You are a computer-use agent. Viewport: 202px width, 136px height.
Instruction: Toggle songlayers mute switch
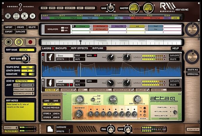coord(63,28)
